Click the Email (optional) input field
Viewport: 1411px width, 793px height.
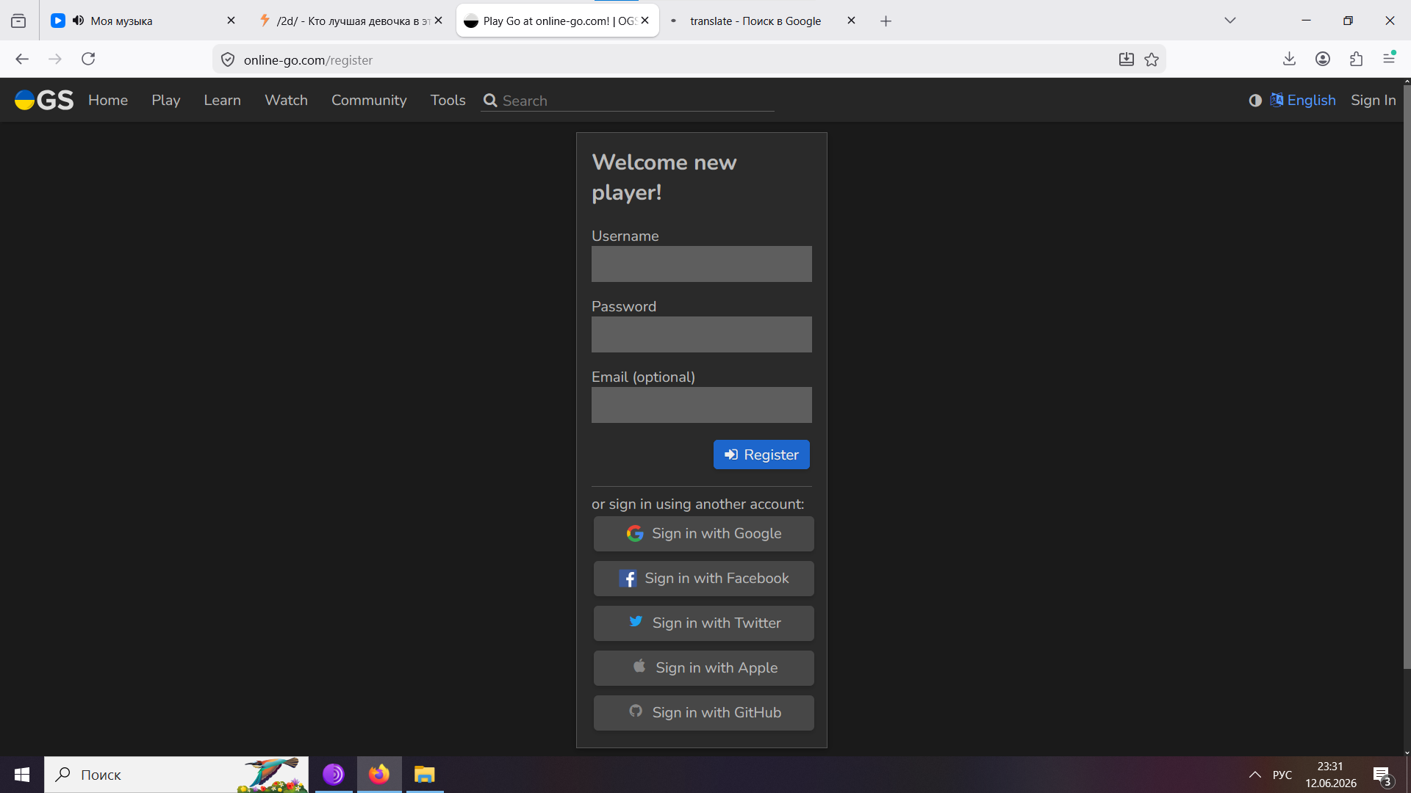702,405
